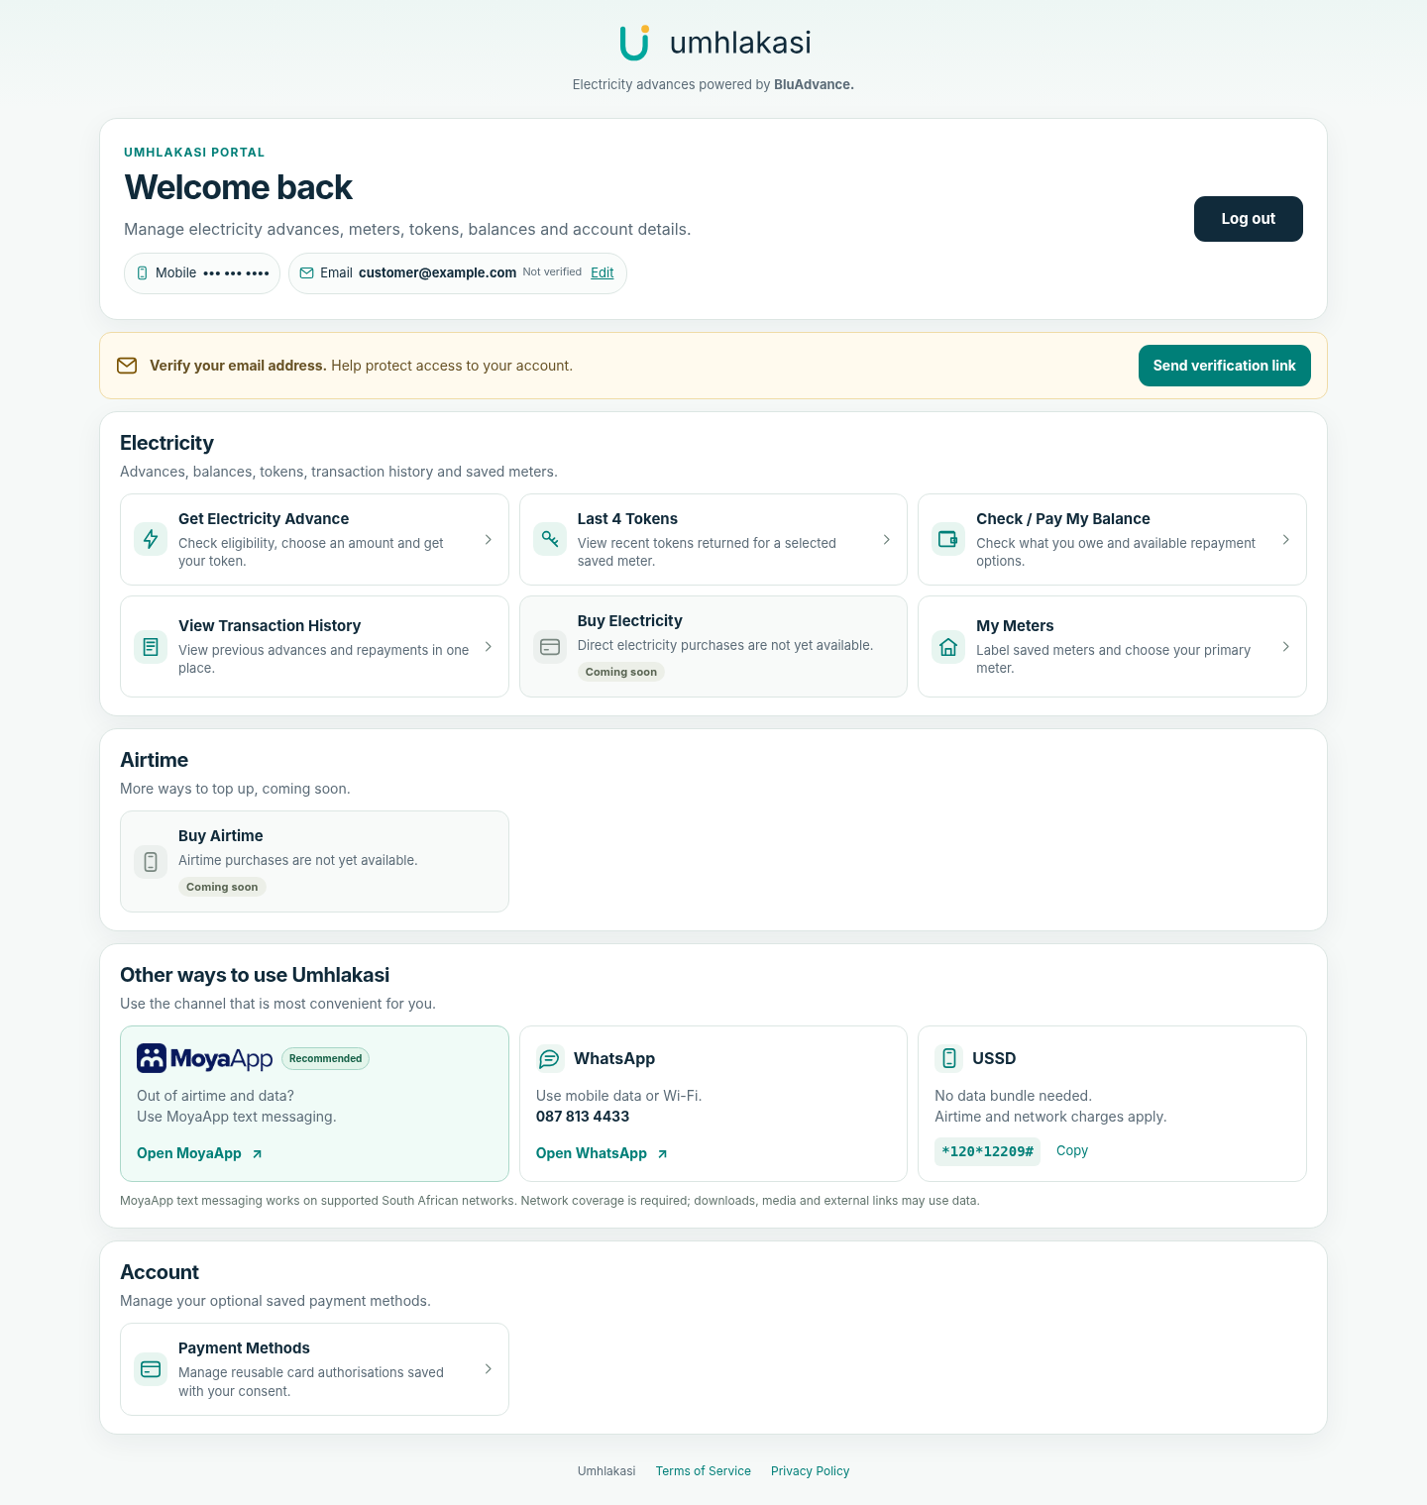Click the Recommended badge next to MoyaApp
The height and width of the screenshot is (1505, 1427).
[x=325, y=1058]
